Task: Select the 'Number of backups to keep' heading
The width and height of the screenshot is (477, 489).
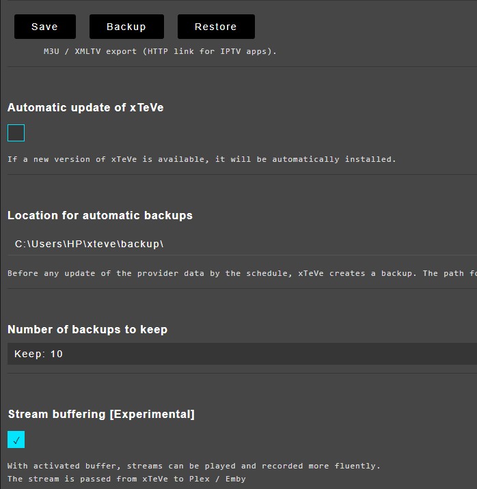Action: (x=87, y=330)
